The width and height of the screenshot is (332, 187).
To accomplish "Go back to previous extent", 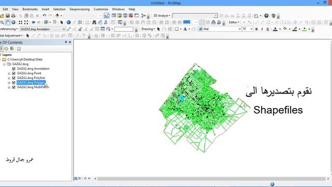I will click(33, 22).
